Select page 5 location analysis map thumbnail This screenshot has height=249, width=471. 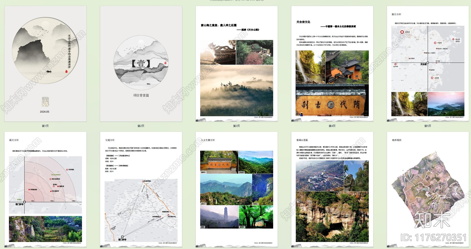point(428,64)
